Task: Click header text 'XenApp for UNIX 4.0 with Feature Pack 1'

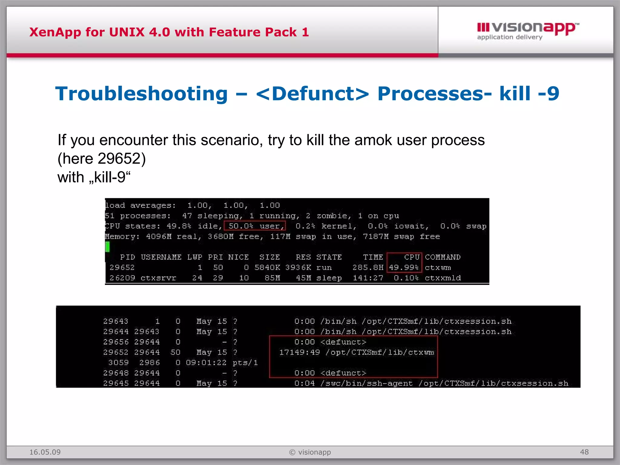Action: click(x=169, y=32)
